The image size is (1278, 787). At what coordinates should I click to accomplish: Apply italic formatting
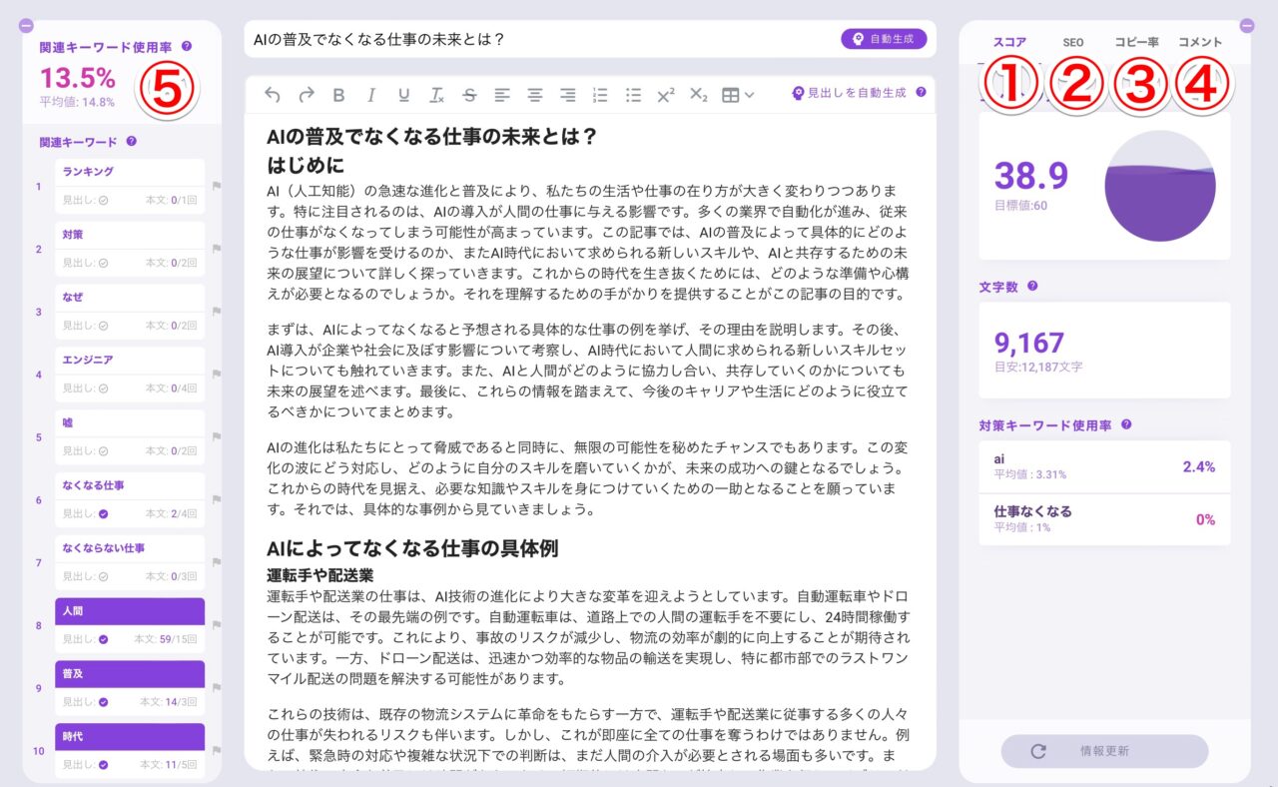(371, 95)
